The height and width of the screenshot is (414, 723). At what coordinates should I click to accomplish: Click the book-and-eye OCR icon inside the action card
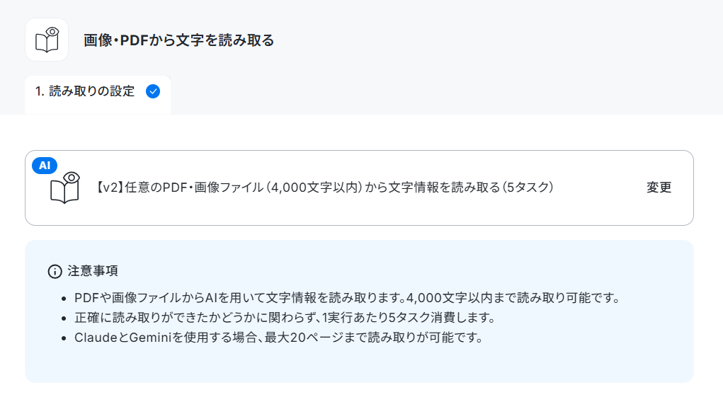[64, 188]
